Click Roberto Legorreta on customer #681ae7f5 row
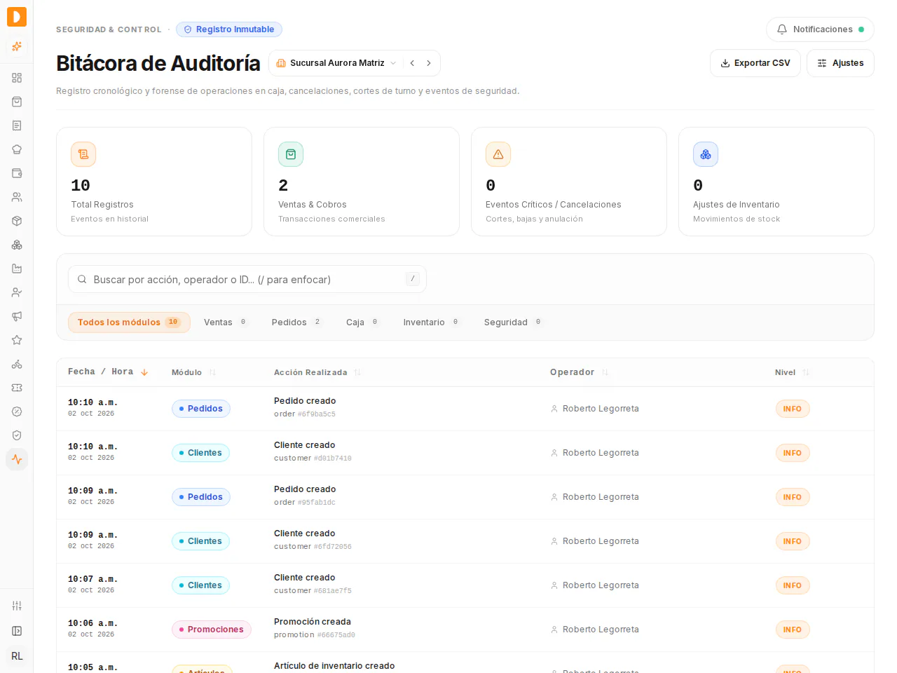This screenshot has width=897, height=673. tap(601, 585)
